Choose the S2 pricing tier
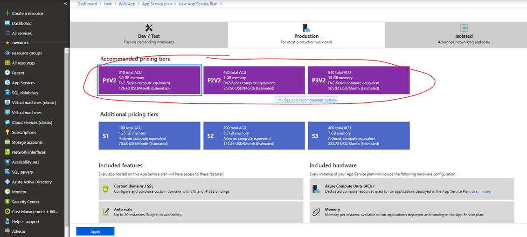527x237 pixels. [x=254, y=135]
